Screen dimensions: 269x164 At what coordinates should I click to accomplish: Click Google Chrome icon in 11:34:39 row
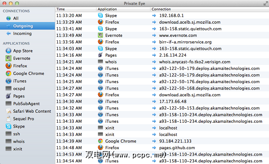coord(100,141)
